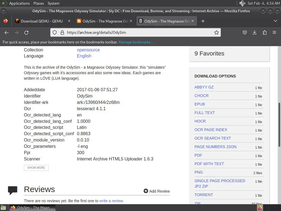Screen dimensions: 281x211
Task: Open the Firefox hamburger menu
Action: point(274,32)
